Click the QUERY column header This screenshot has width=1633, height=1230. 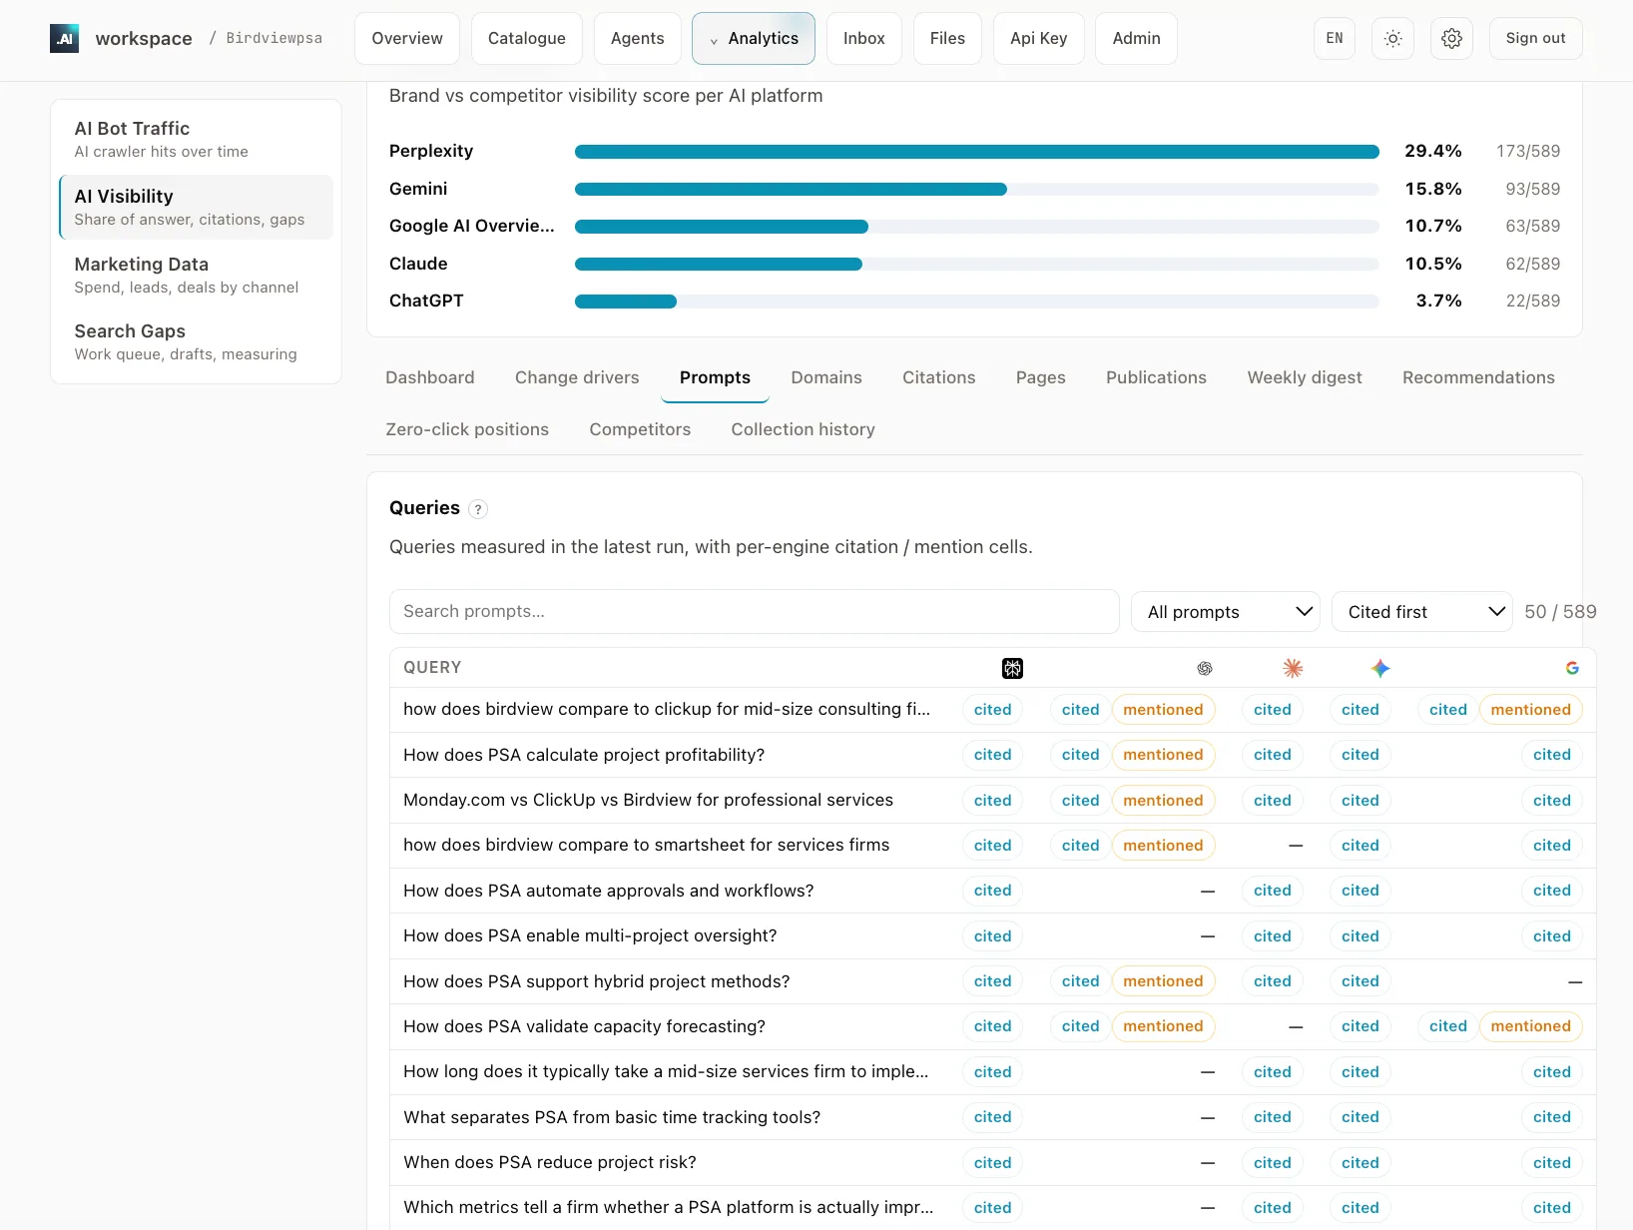click(x=432, y=668)
